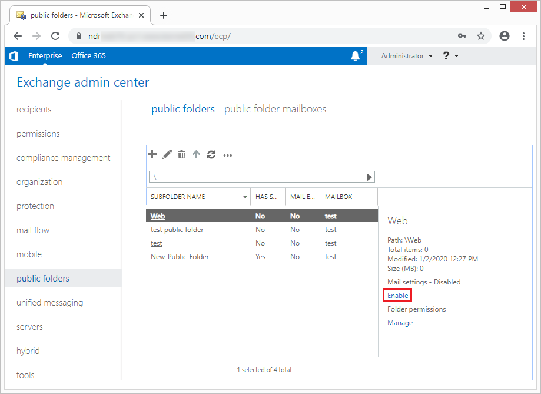Click 'Yes' in New-Public-Folder row
This screenshot has width=541, height=394.
pos(261,257)
